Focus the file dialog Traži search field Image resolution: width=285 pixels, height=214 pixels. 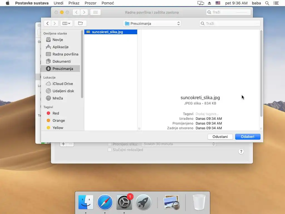(230, 23)
